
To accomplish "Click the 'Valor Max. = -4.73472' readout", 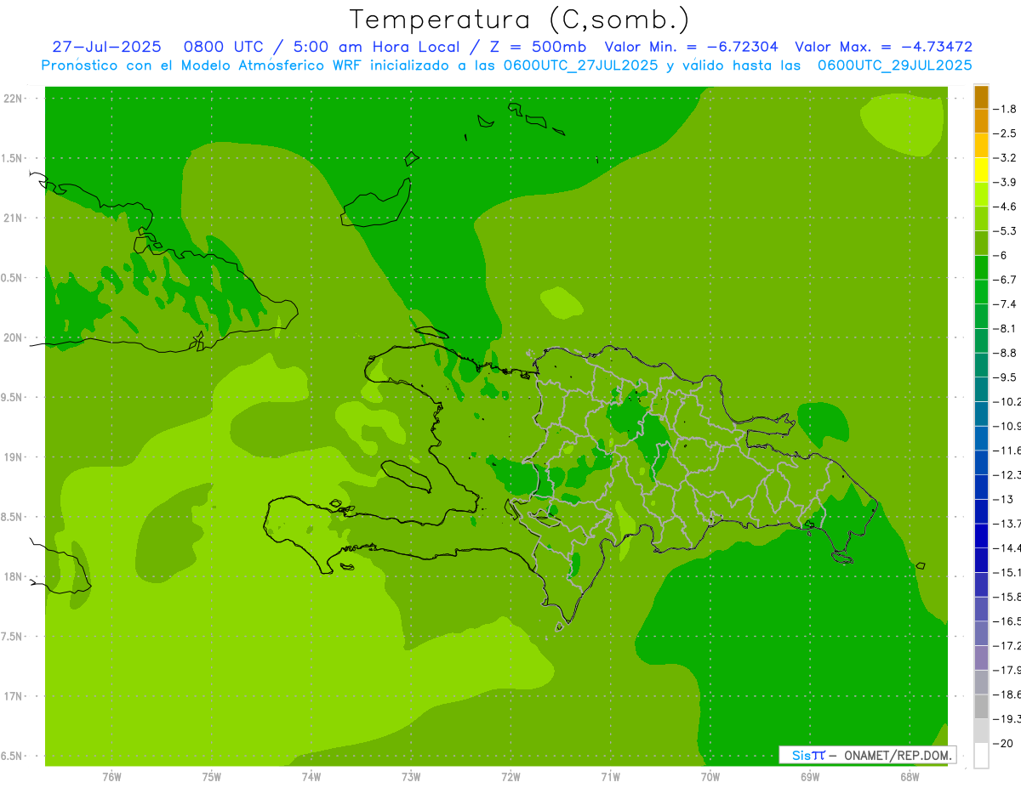I will pyautogui.click(x=884, y=47).
